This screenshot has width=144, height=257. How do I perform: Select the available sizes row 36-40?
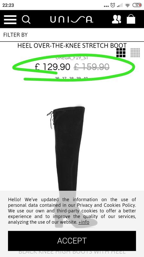point(71,78)
